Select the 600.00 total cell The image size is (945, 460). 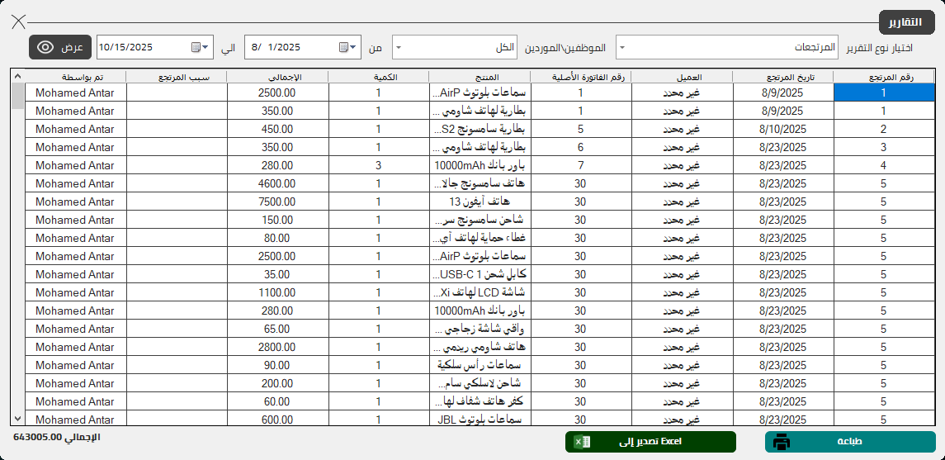(x=278, y=419)
